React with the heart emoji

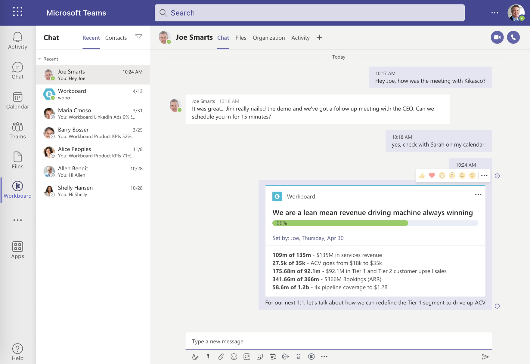pos(432,175)
